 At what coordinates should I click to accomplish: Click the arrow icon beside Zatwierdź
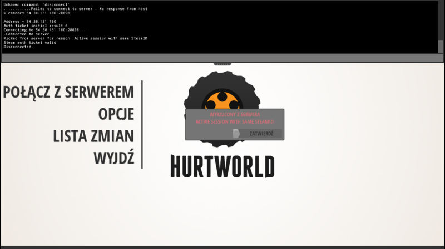236,134
